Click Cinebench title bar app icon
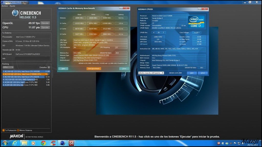The width and height of the screenshot is (262, 147). (2, 2)
